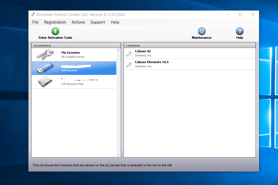
Task: Click the eLicensers list scroll down arrow
Action: pos(119,155)
